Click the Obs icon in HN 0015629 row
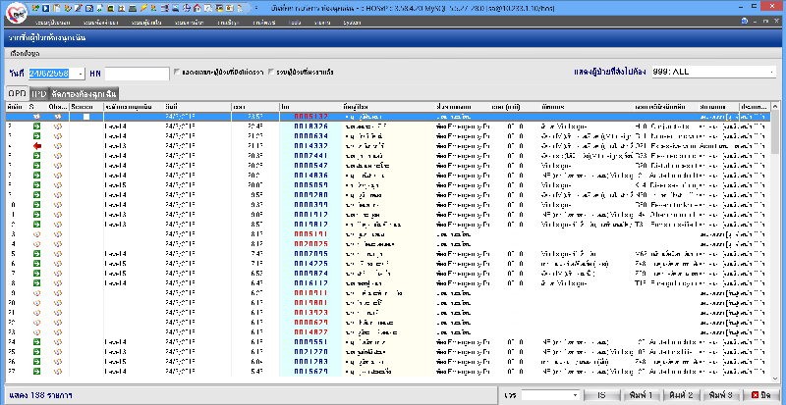The height and width of the screenshot is (405, 786). [x=58, y=372]
